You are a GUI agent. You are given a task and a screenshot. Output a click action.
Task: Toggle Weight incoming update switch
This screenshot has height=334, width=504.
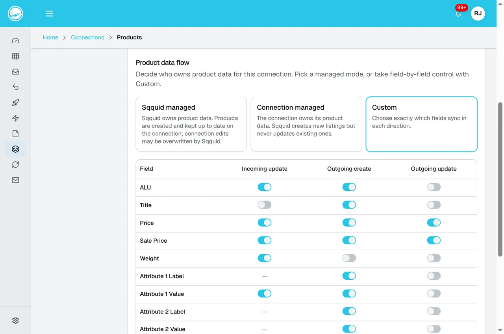tap(265, 258)
